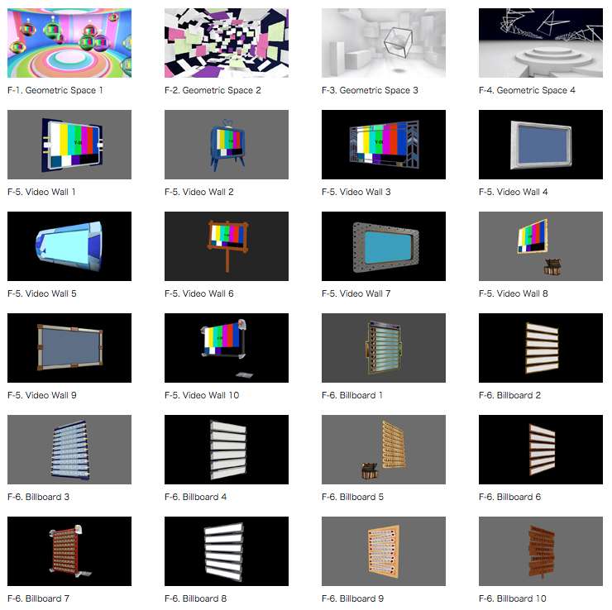The width and height of the screenshot is (612, 610).
Task: Click the Billboard 7 thumbnail image
Action: (x=69, y=551)
